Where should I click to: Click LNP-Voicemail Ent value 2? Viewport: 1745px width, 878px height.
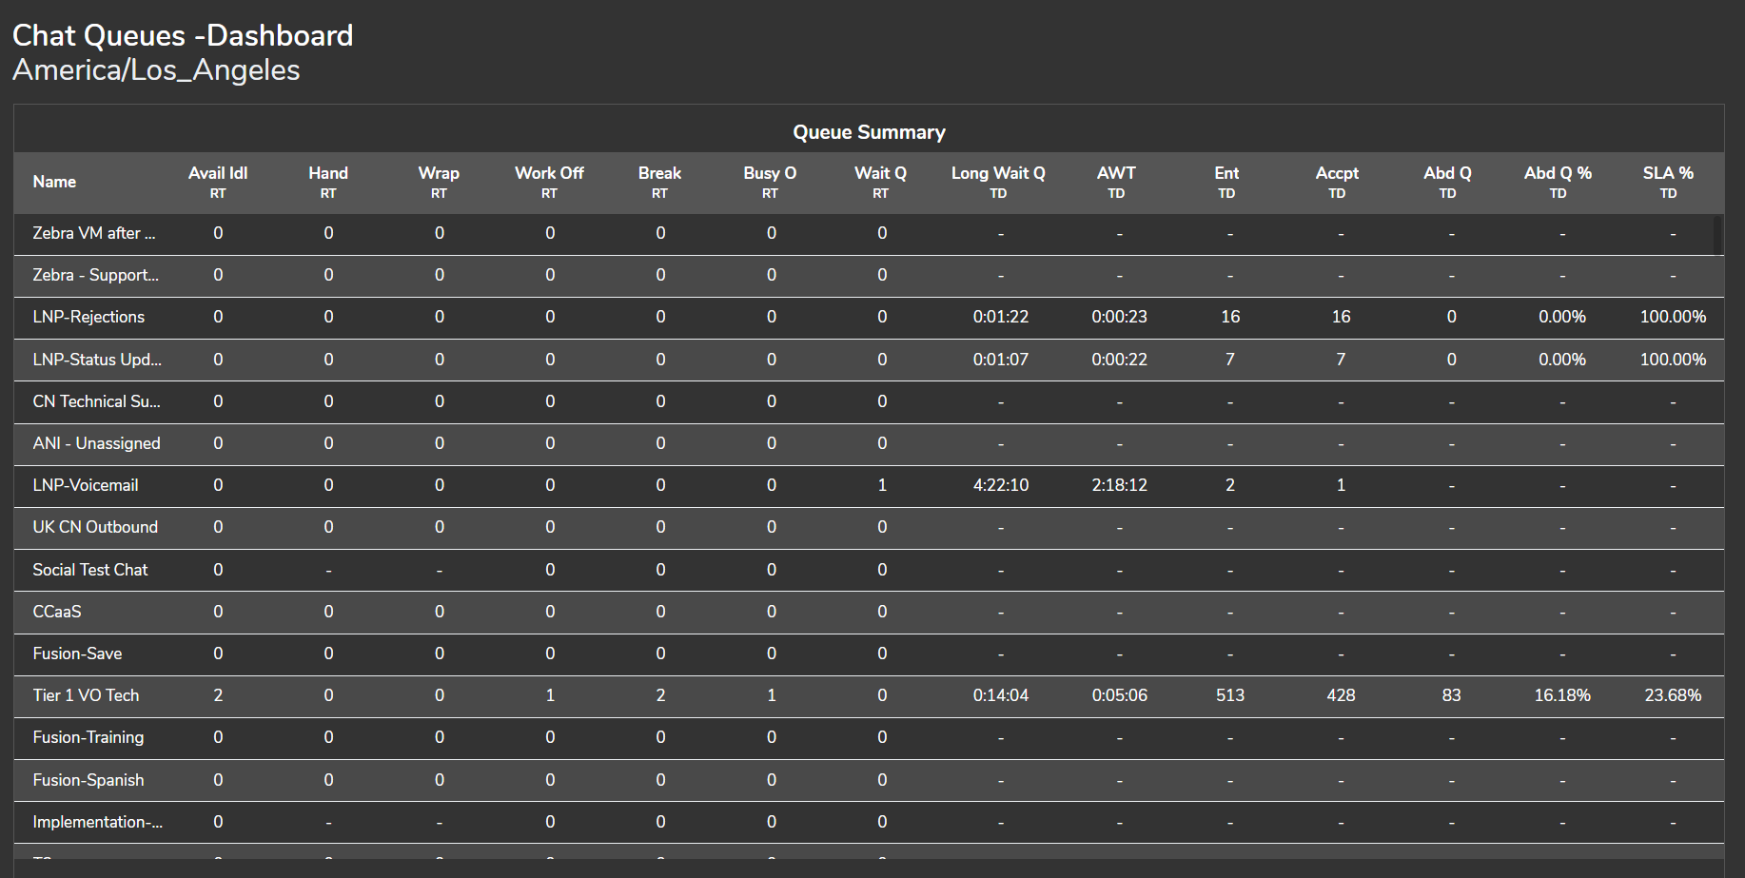[1230, 485]
